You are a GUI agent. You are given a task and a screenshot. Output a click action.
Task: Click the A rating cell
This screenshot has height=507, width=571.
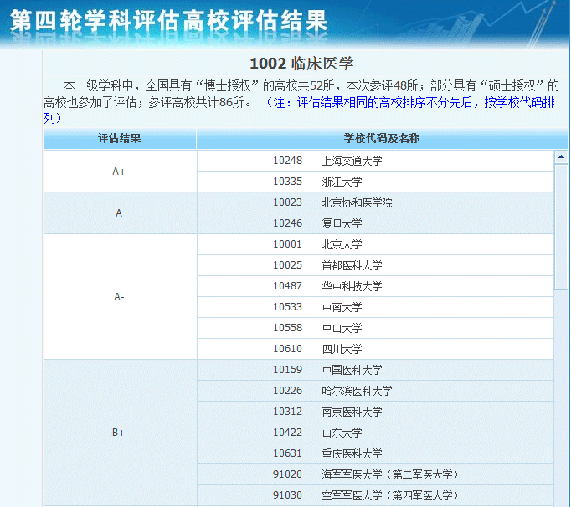(x=121, y=213)
